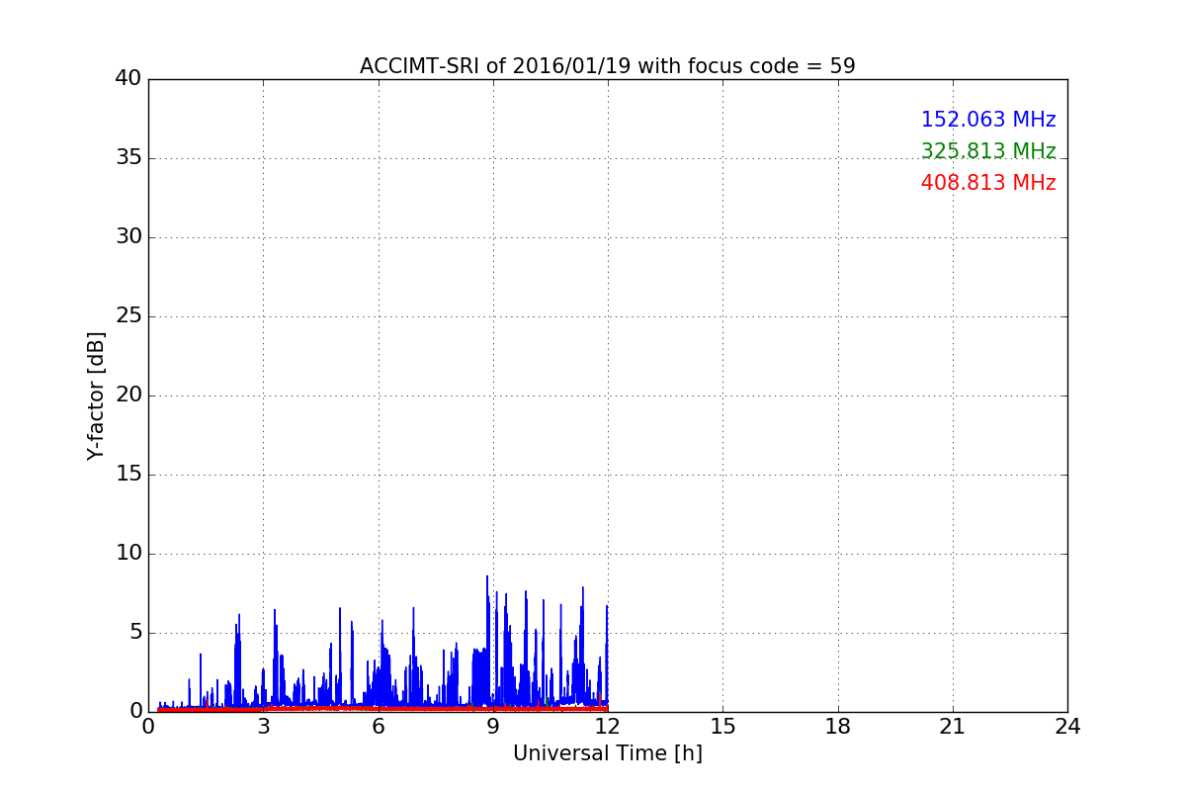Click the x-axis tick label '12'
The image size is (1186, 791).
608,727
